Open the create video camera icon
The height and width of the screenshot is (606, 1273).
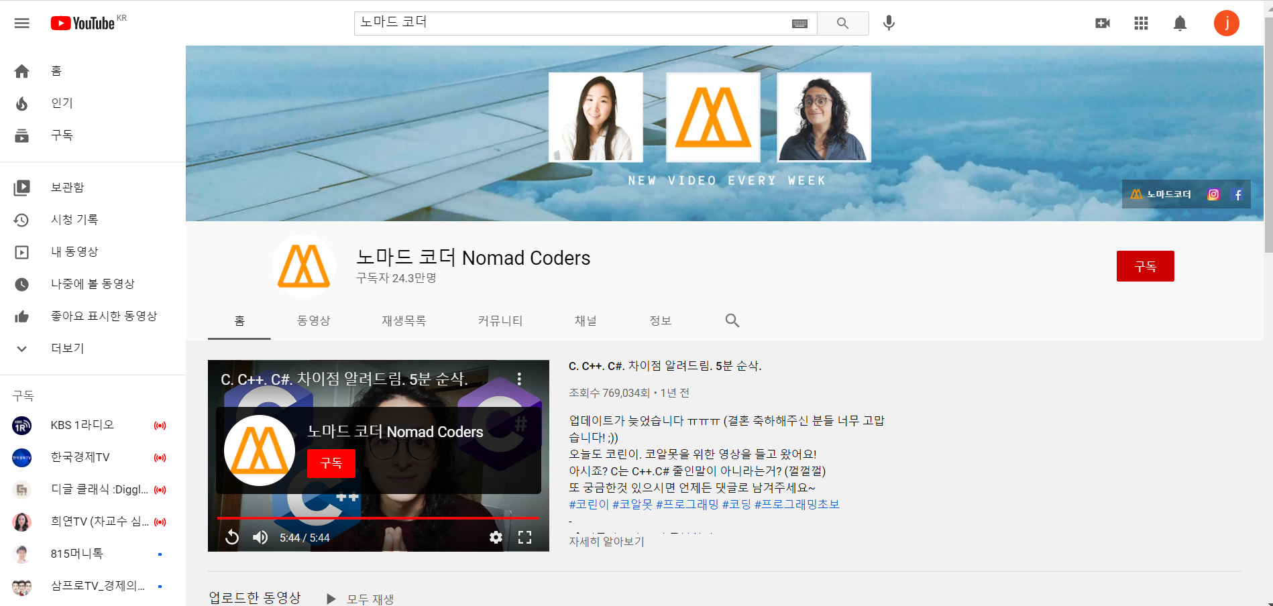(1102, 23)
